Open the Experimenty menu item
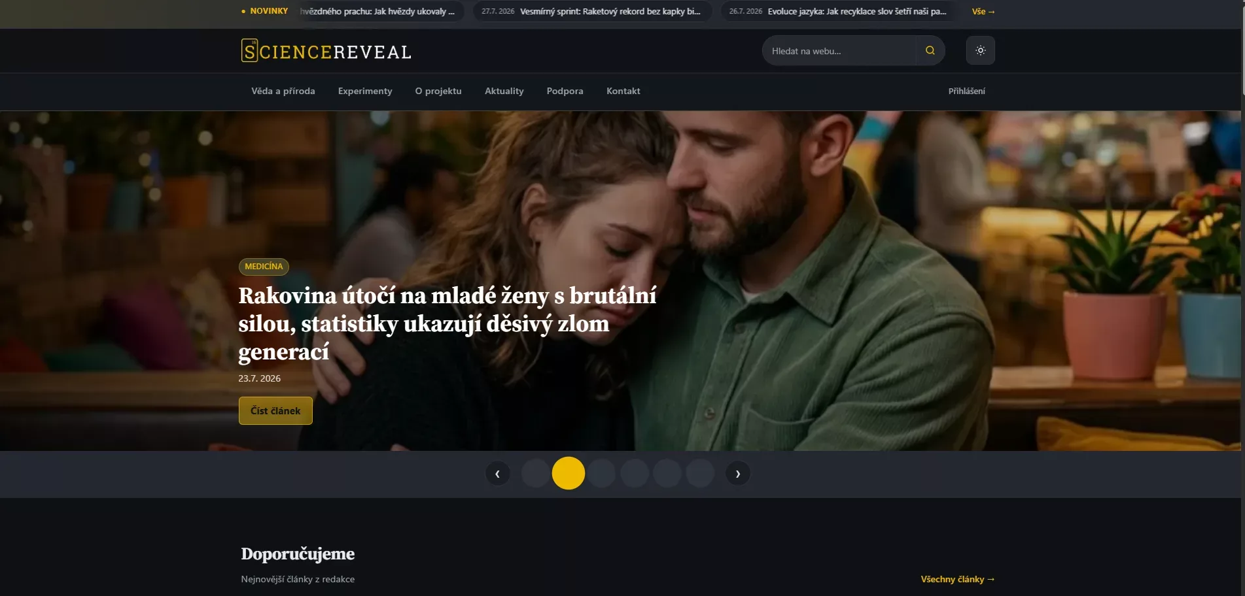Viewport: 1245px width, 596px height. [x=365, y=91]
